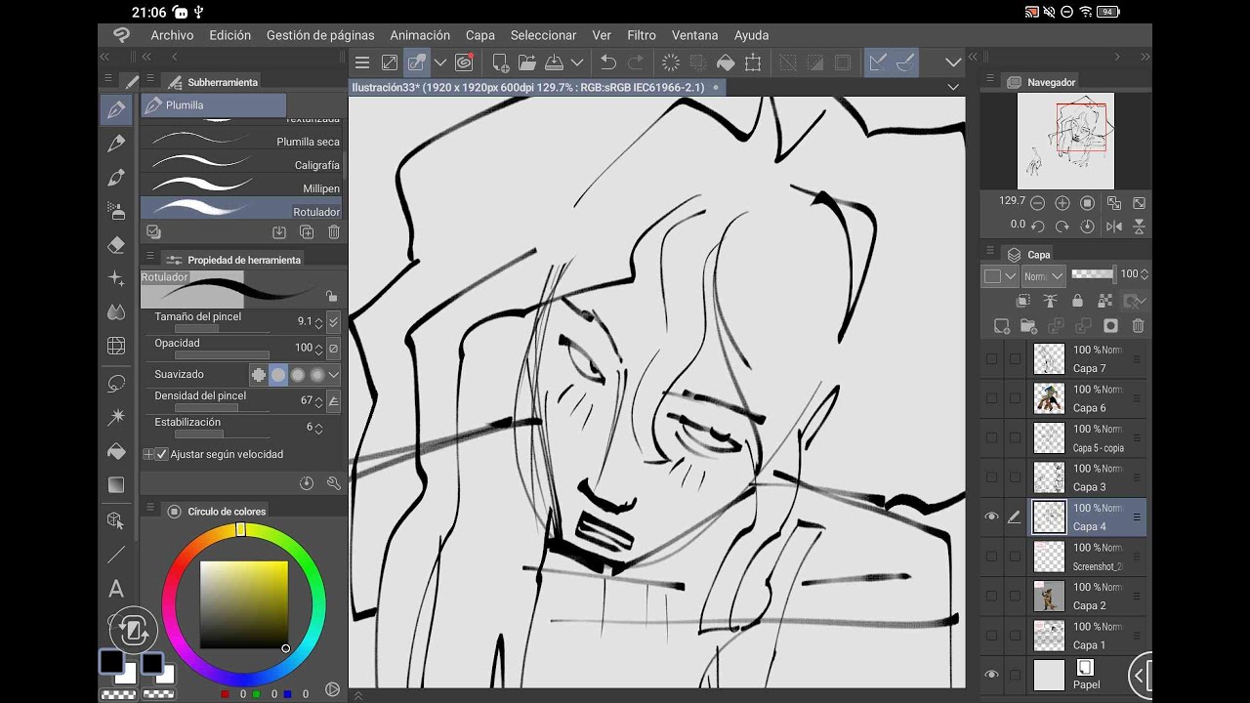Create a new raster layer
1250x703 pixels.
coord(1001,326)
